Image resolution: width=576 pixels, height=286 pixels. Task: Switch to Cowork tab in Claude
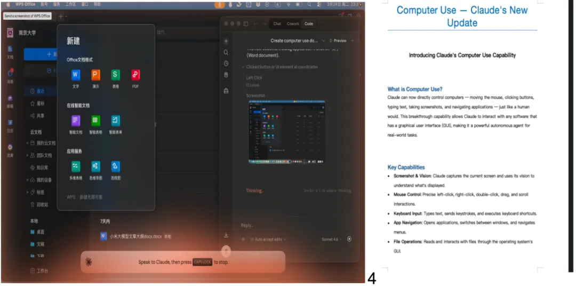293,23
